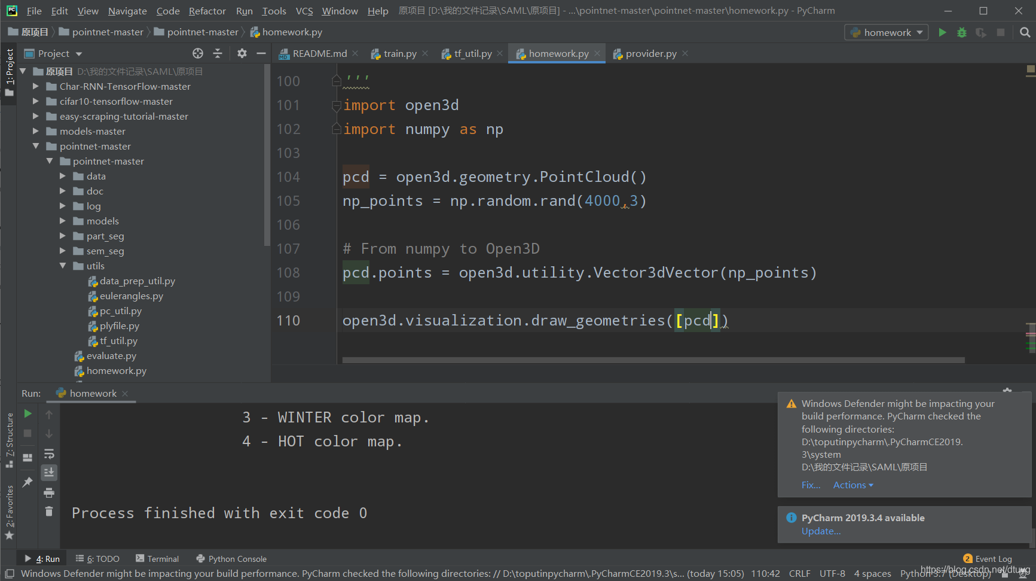Screen dimensions: 1036x581
Task: Run with coverage from the top toolbar
Action: 980,32
